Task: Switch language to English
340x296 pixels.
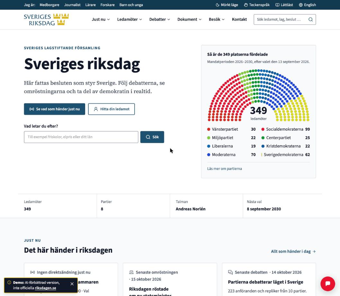Action: (x=307, y=5)
